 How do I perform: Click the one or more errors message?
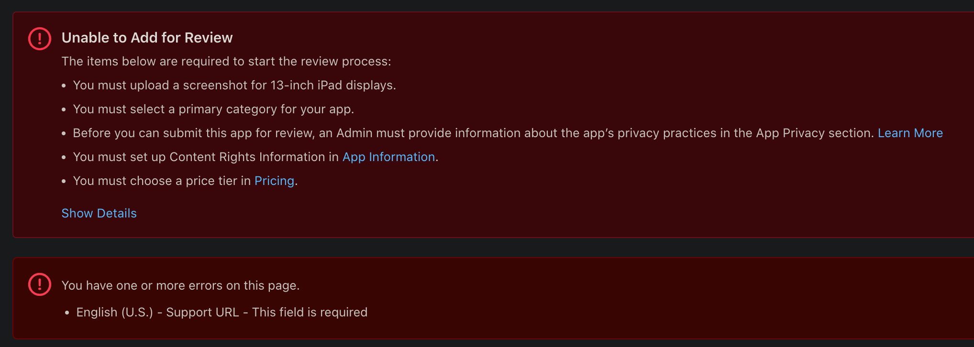click(180, 285)
